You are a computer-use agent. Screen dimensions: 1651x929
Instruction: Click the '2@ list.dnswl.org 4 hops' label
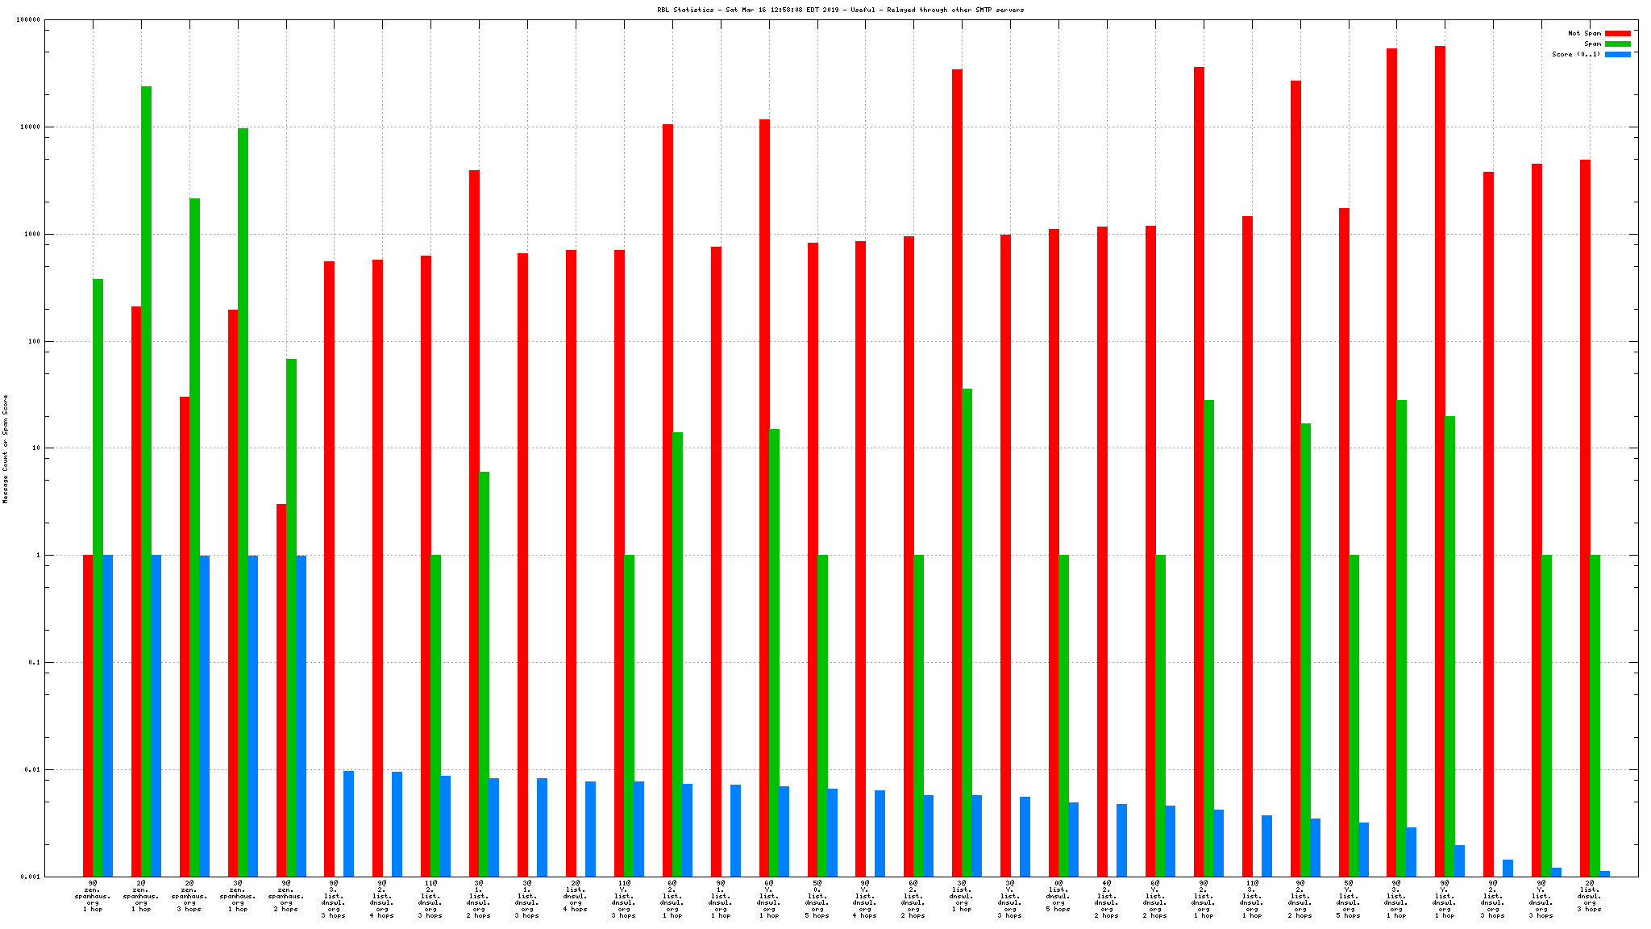(576, 896)
